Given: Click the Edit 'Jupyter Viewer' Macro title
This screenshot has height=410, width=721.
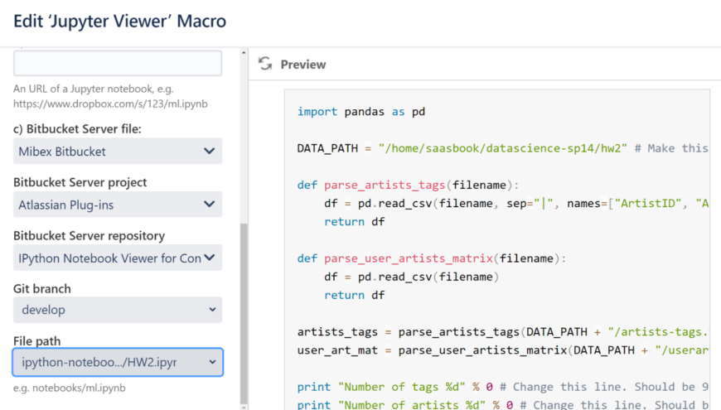Looking at the screenshot, I should 119,22.
